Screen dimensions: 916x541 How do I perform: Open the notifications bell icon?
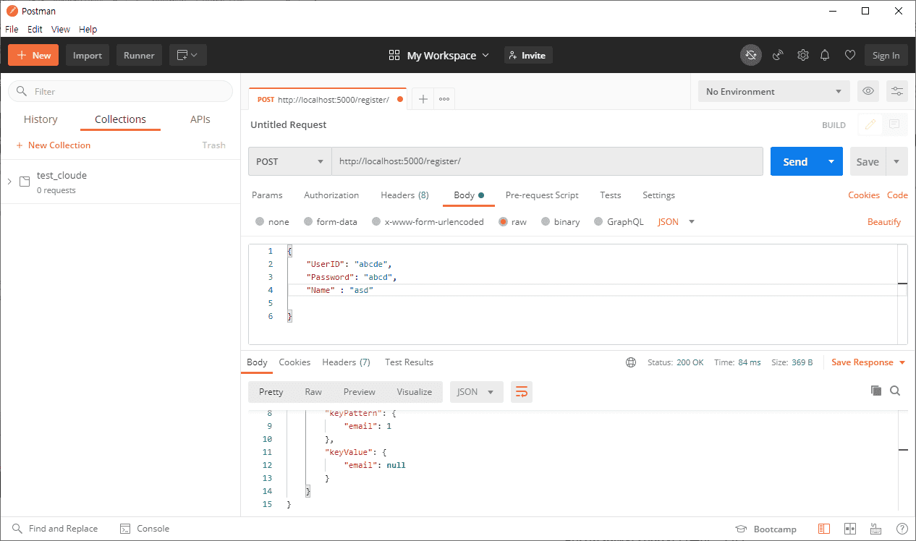click(825, 55)
